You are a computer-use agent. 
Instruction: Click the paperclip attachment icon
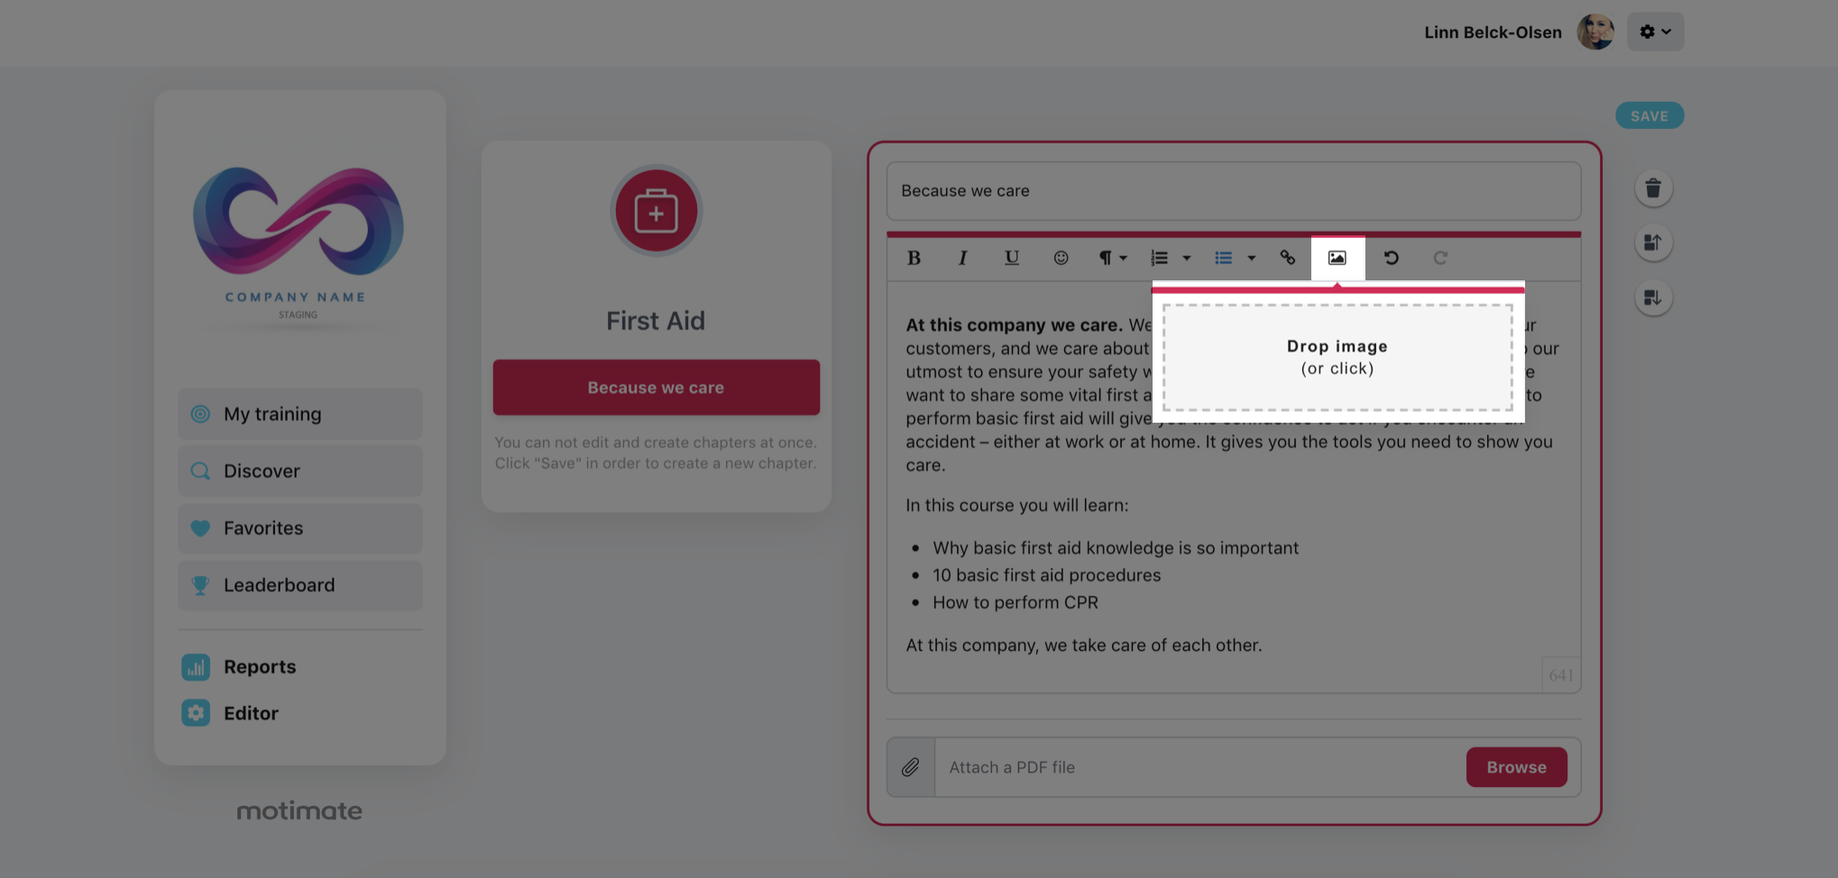[911, 767]
